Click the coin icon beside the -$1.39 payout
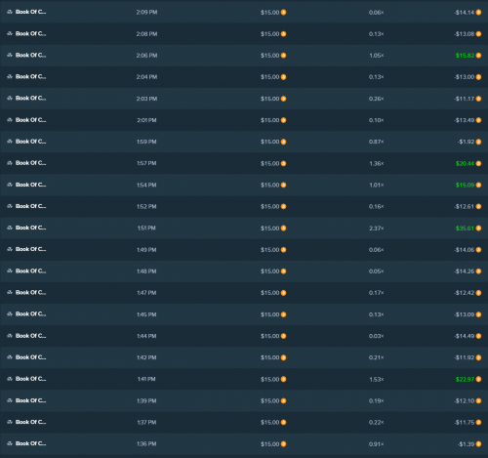Image resolution: width=488 pixels, height=458 pixels. (x=478, y=444)
